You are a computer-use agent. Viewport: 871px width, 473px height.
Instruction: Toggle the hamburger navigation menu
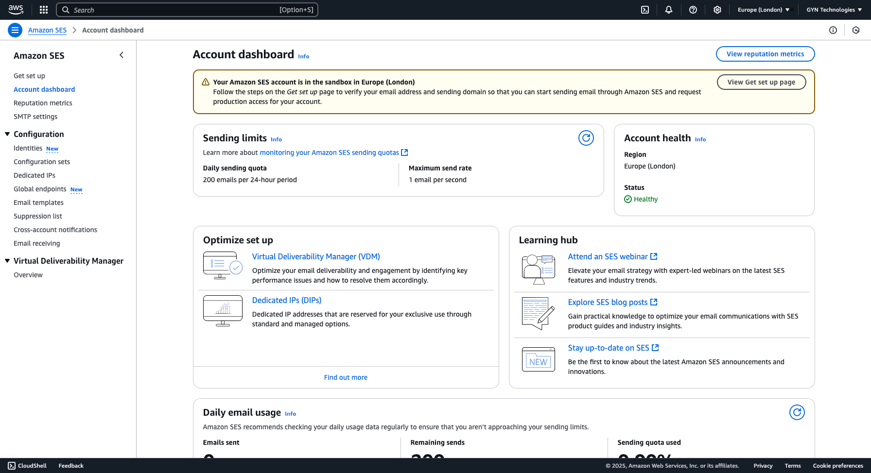[x=15, y=30]
